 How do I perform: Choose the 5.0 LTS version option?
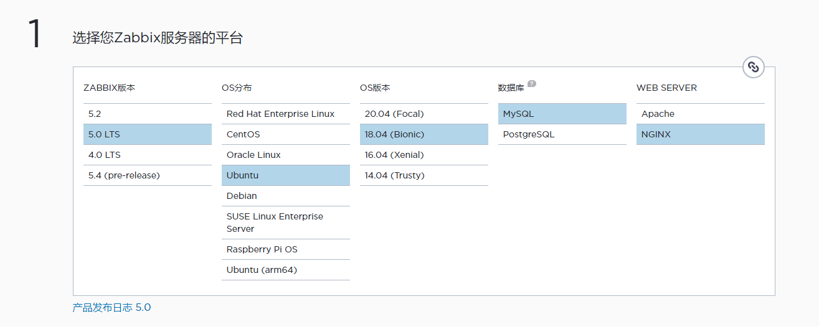click(147, 134)
